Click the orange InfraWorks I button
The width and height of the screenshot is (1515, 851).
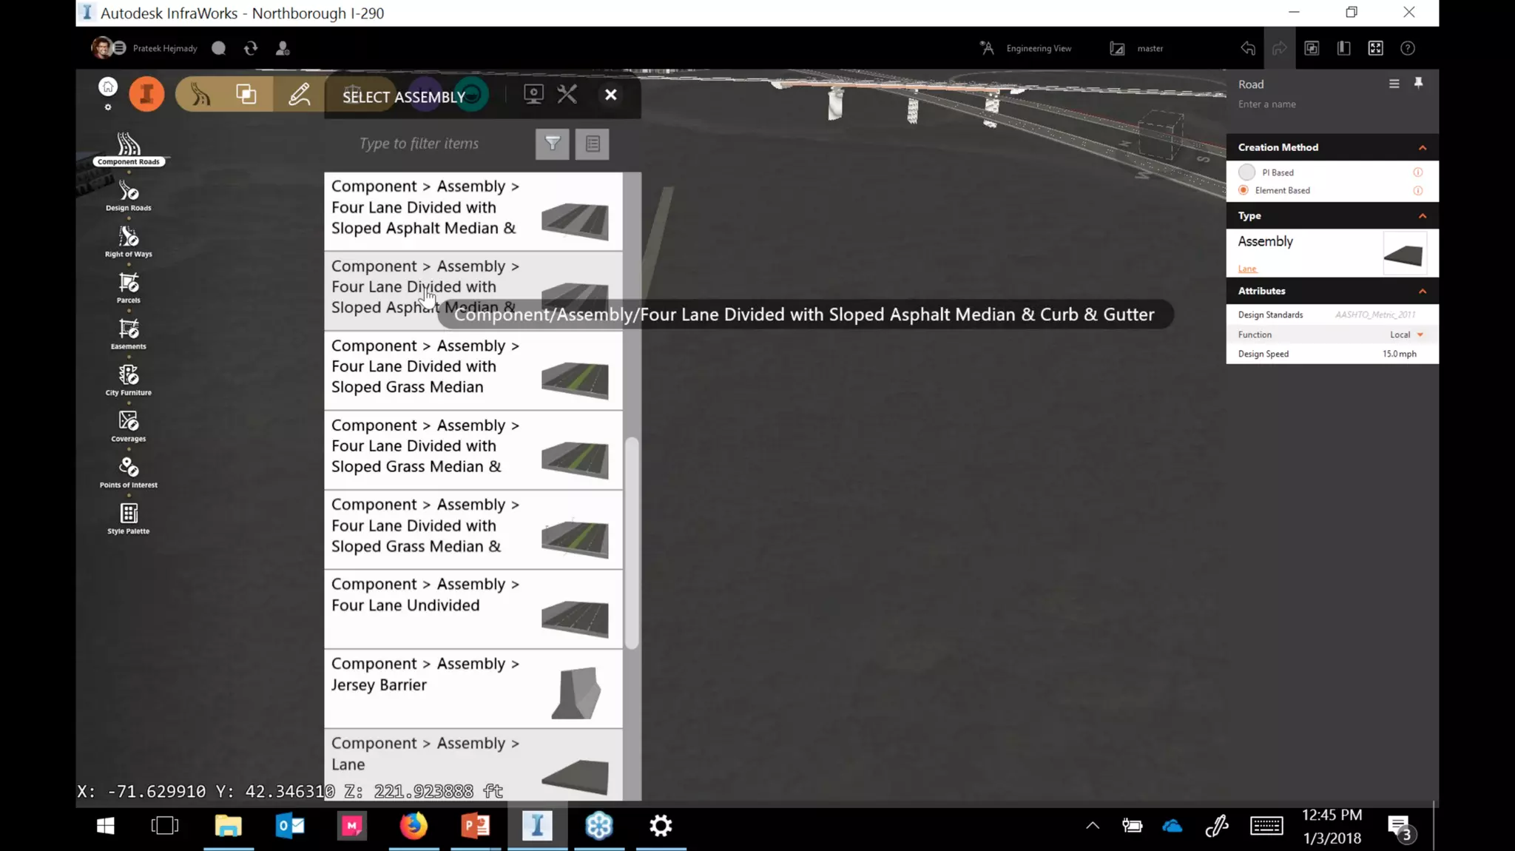pos(146,95)
